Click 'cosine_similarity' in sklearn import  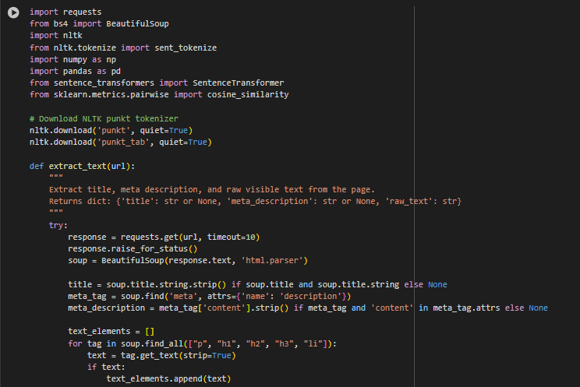(x=248, y=95)
